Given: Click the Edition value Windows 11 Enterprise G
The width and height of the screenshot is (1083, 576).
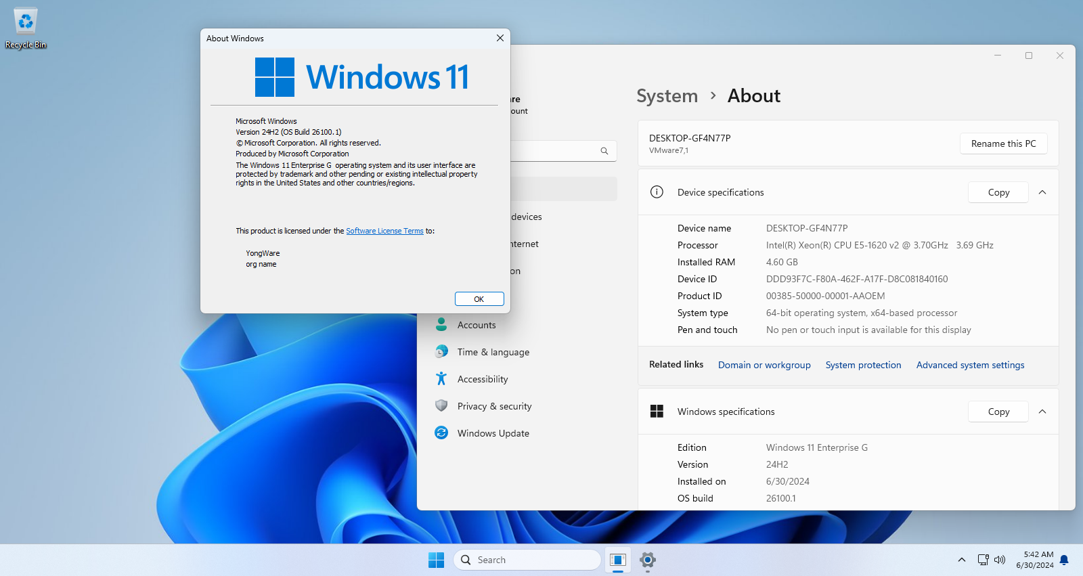Looking at the screenshot, I should [817, 447].
